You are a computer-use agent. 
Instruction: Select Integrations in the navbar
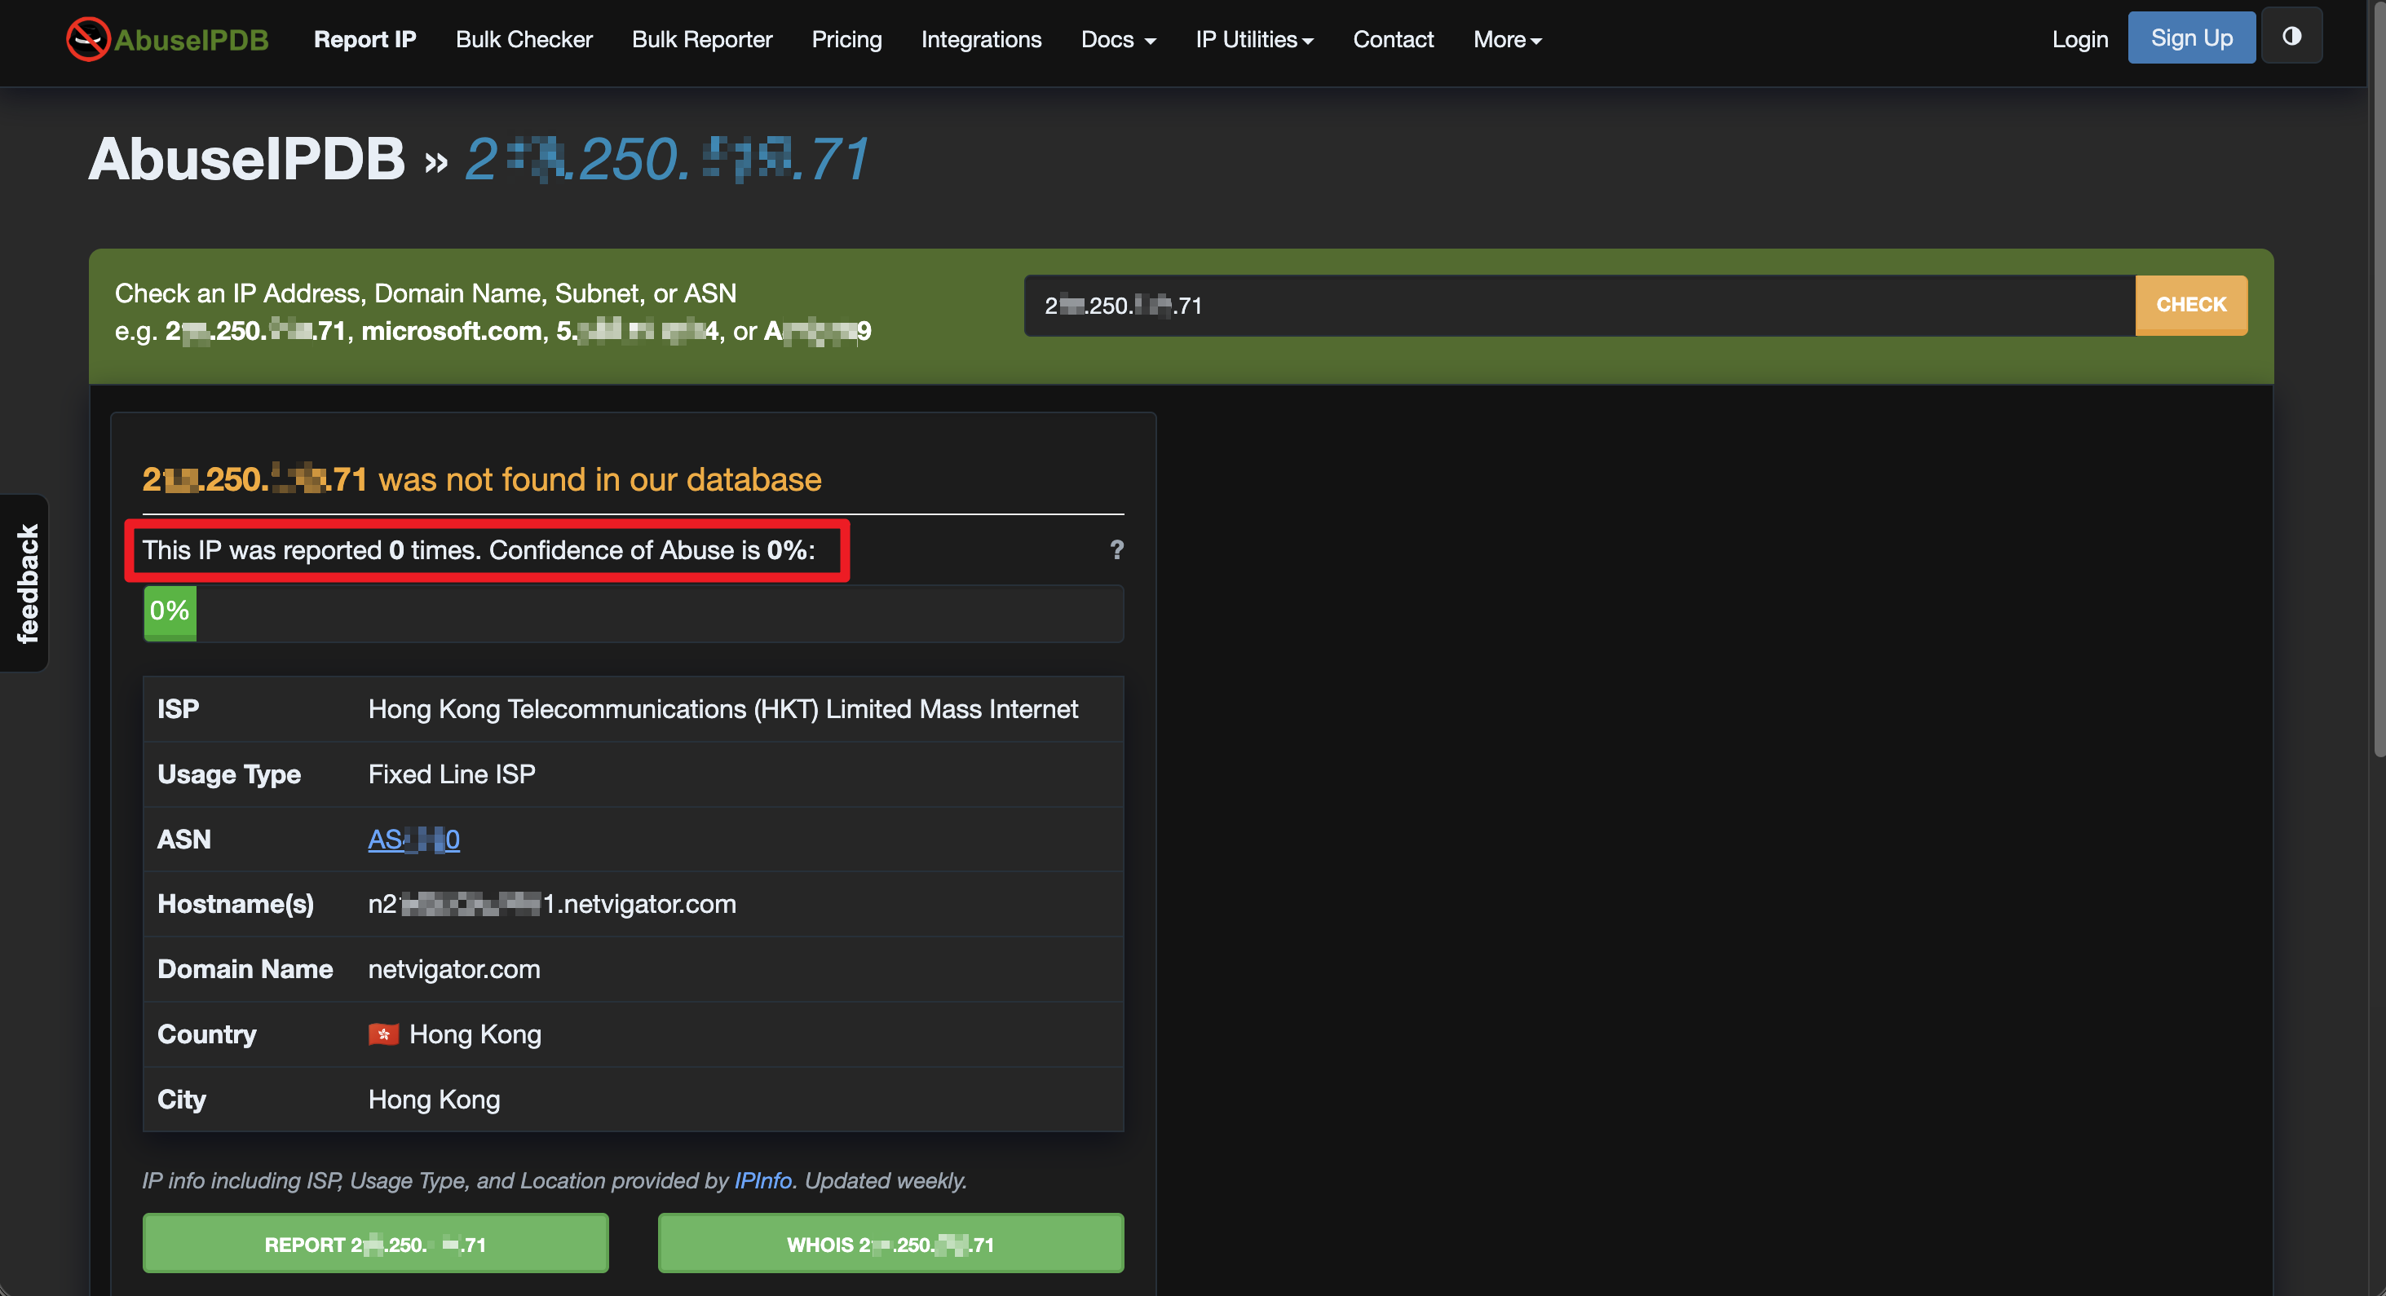[981, 40]
